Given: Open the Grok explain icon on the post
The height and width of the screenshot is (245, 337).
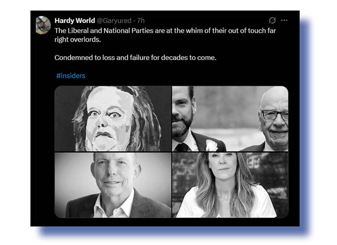Looking at the screenshot, I should (272, 21).
